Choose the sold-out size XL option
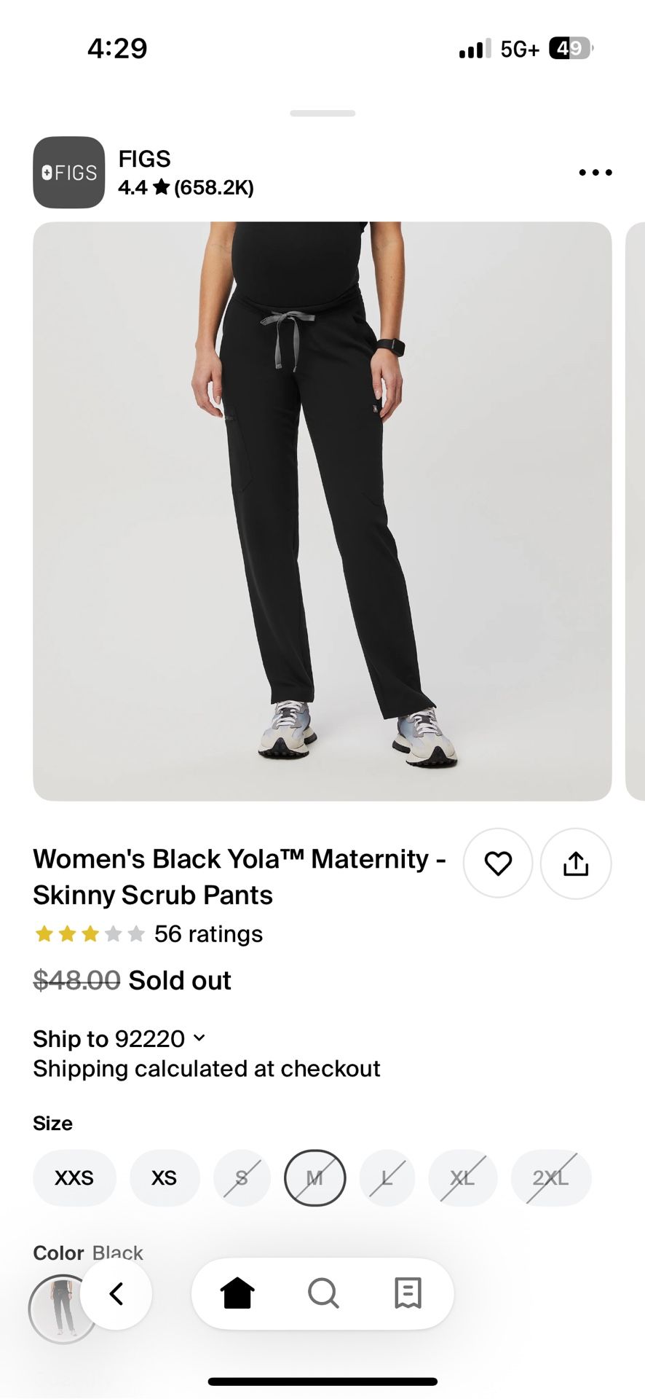This screenshot has width=645, height=1399. [x=462, y=1178]
